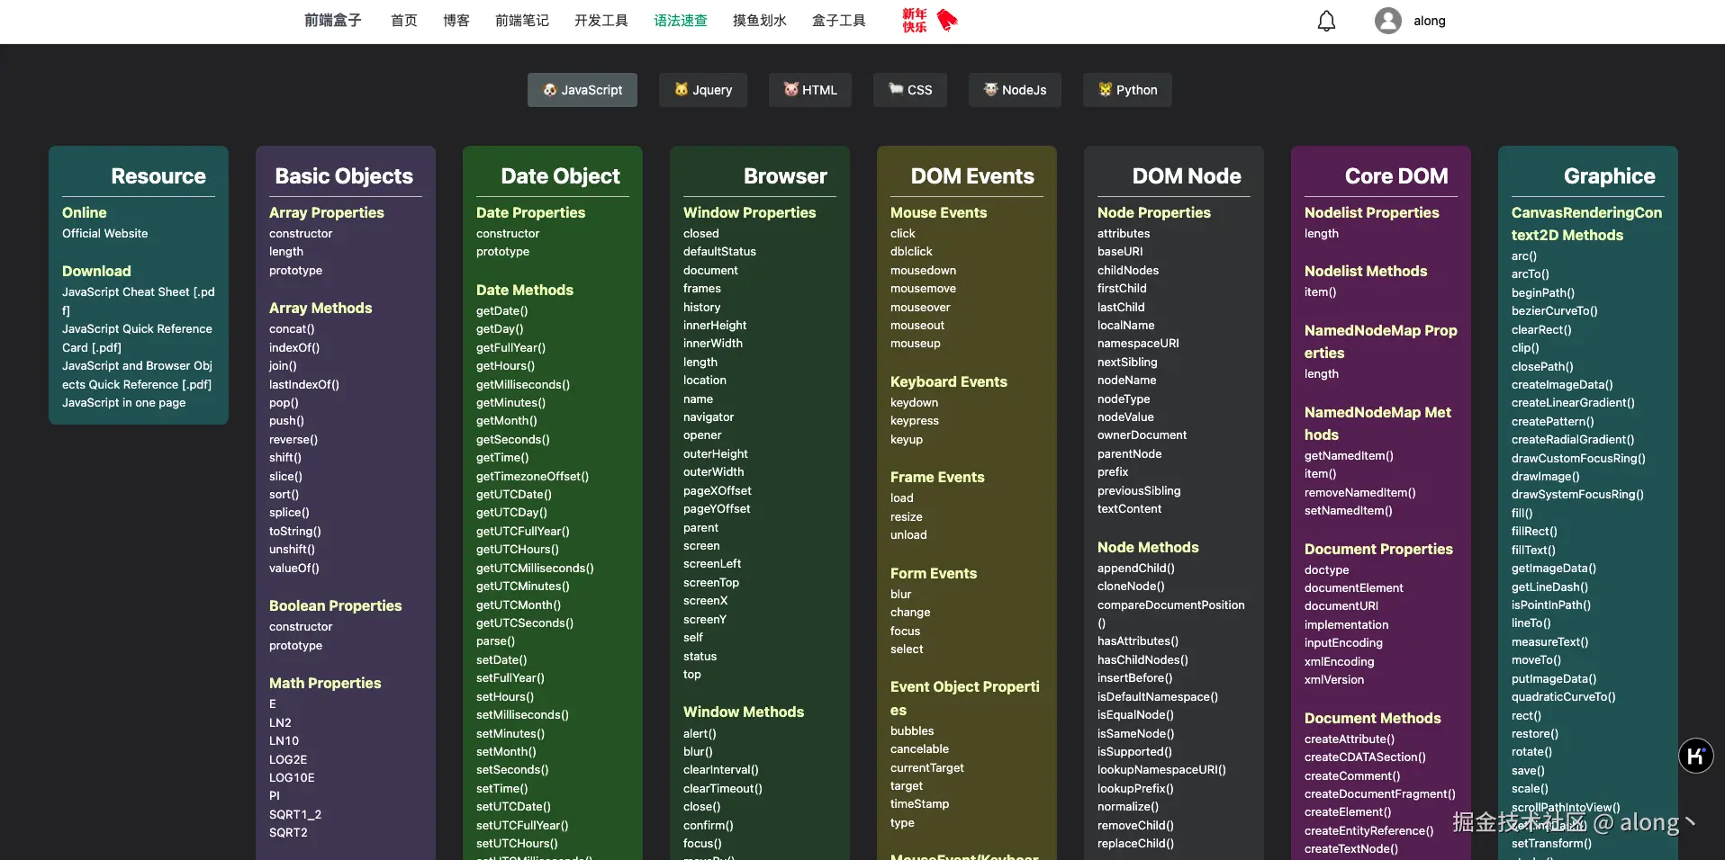The height and width of the screenshot is (860, 1725).
Task: Switch to the Python tab
Action: coord(1127,90)
